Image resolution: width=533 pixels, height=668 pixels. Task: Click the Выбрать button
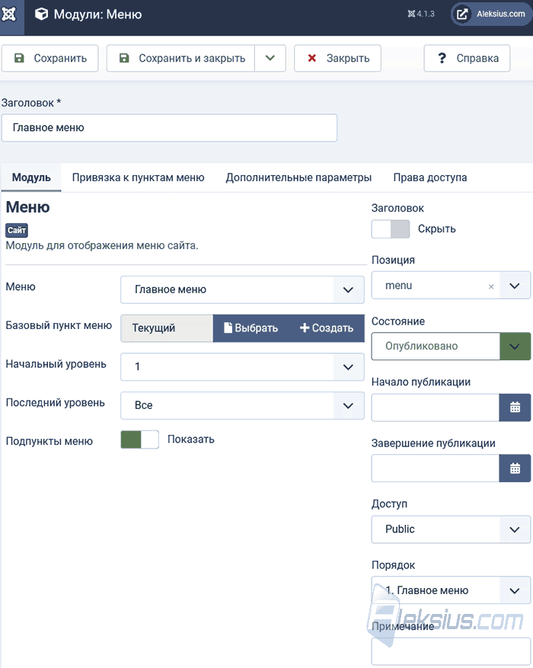pos(251,328)
